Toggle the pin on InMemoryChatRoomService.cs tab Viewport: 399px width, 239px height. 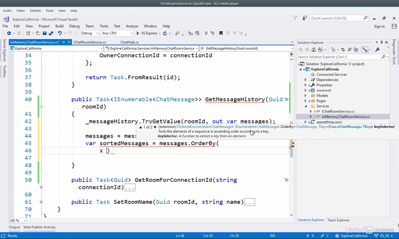pos(63,42)
